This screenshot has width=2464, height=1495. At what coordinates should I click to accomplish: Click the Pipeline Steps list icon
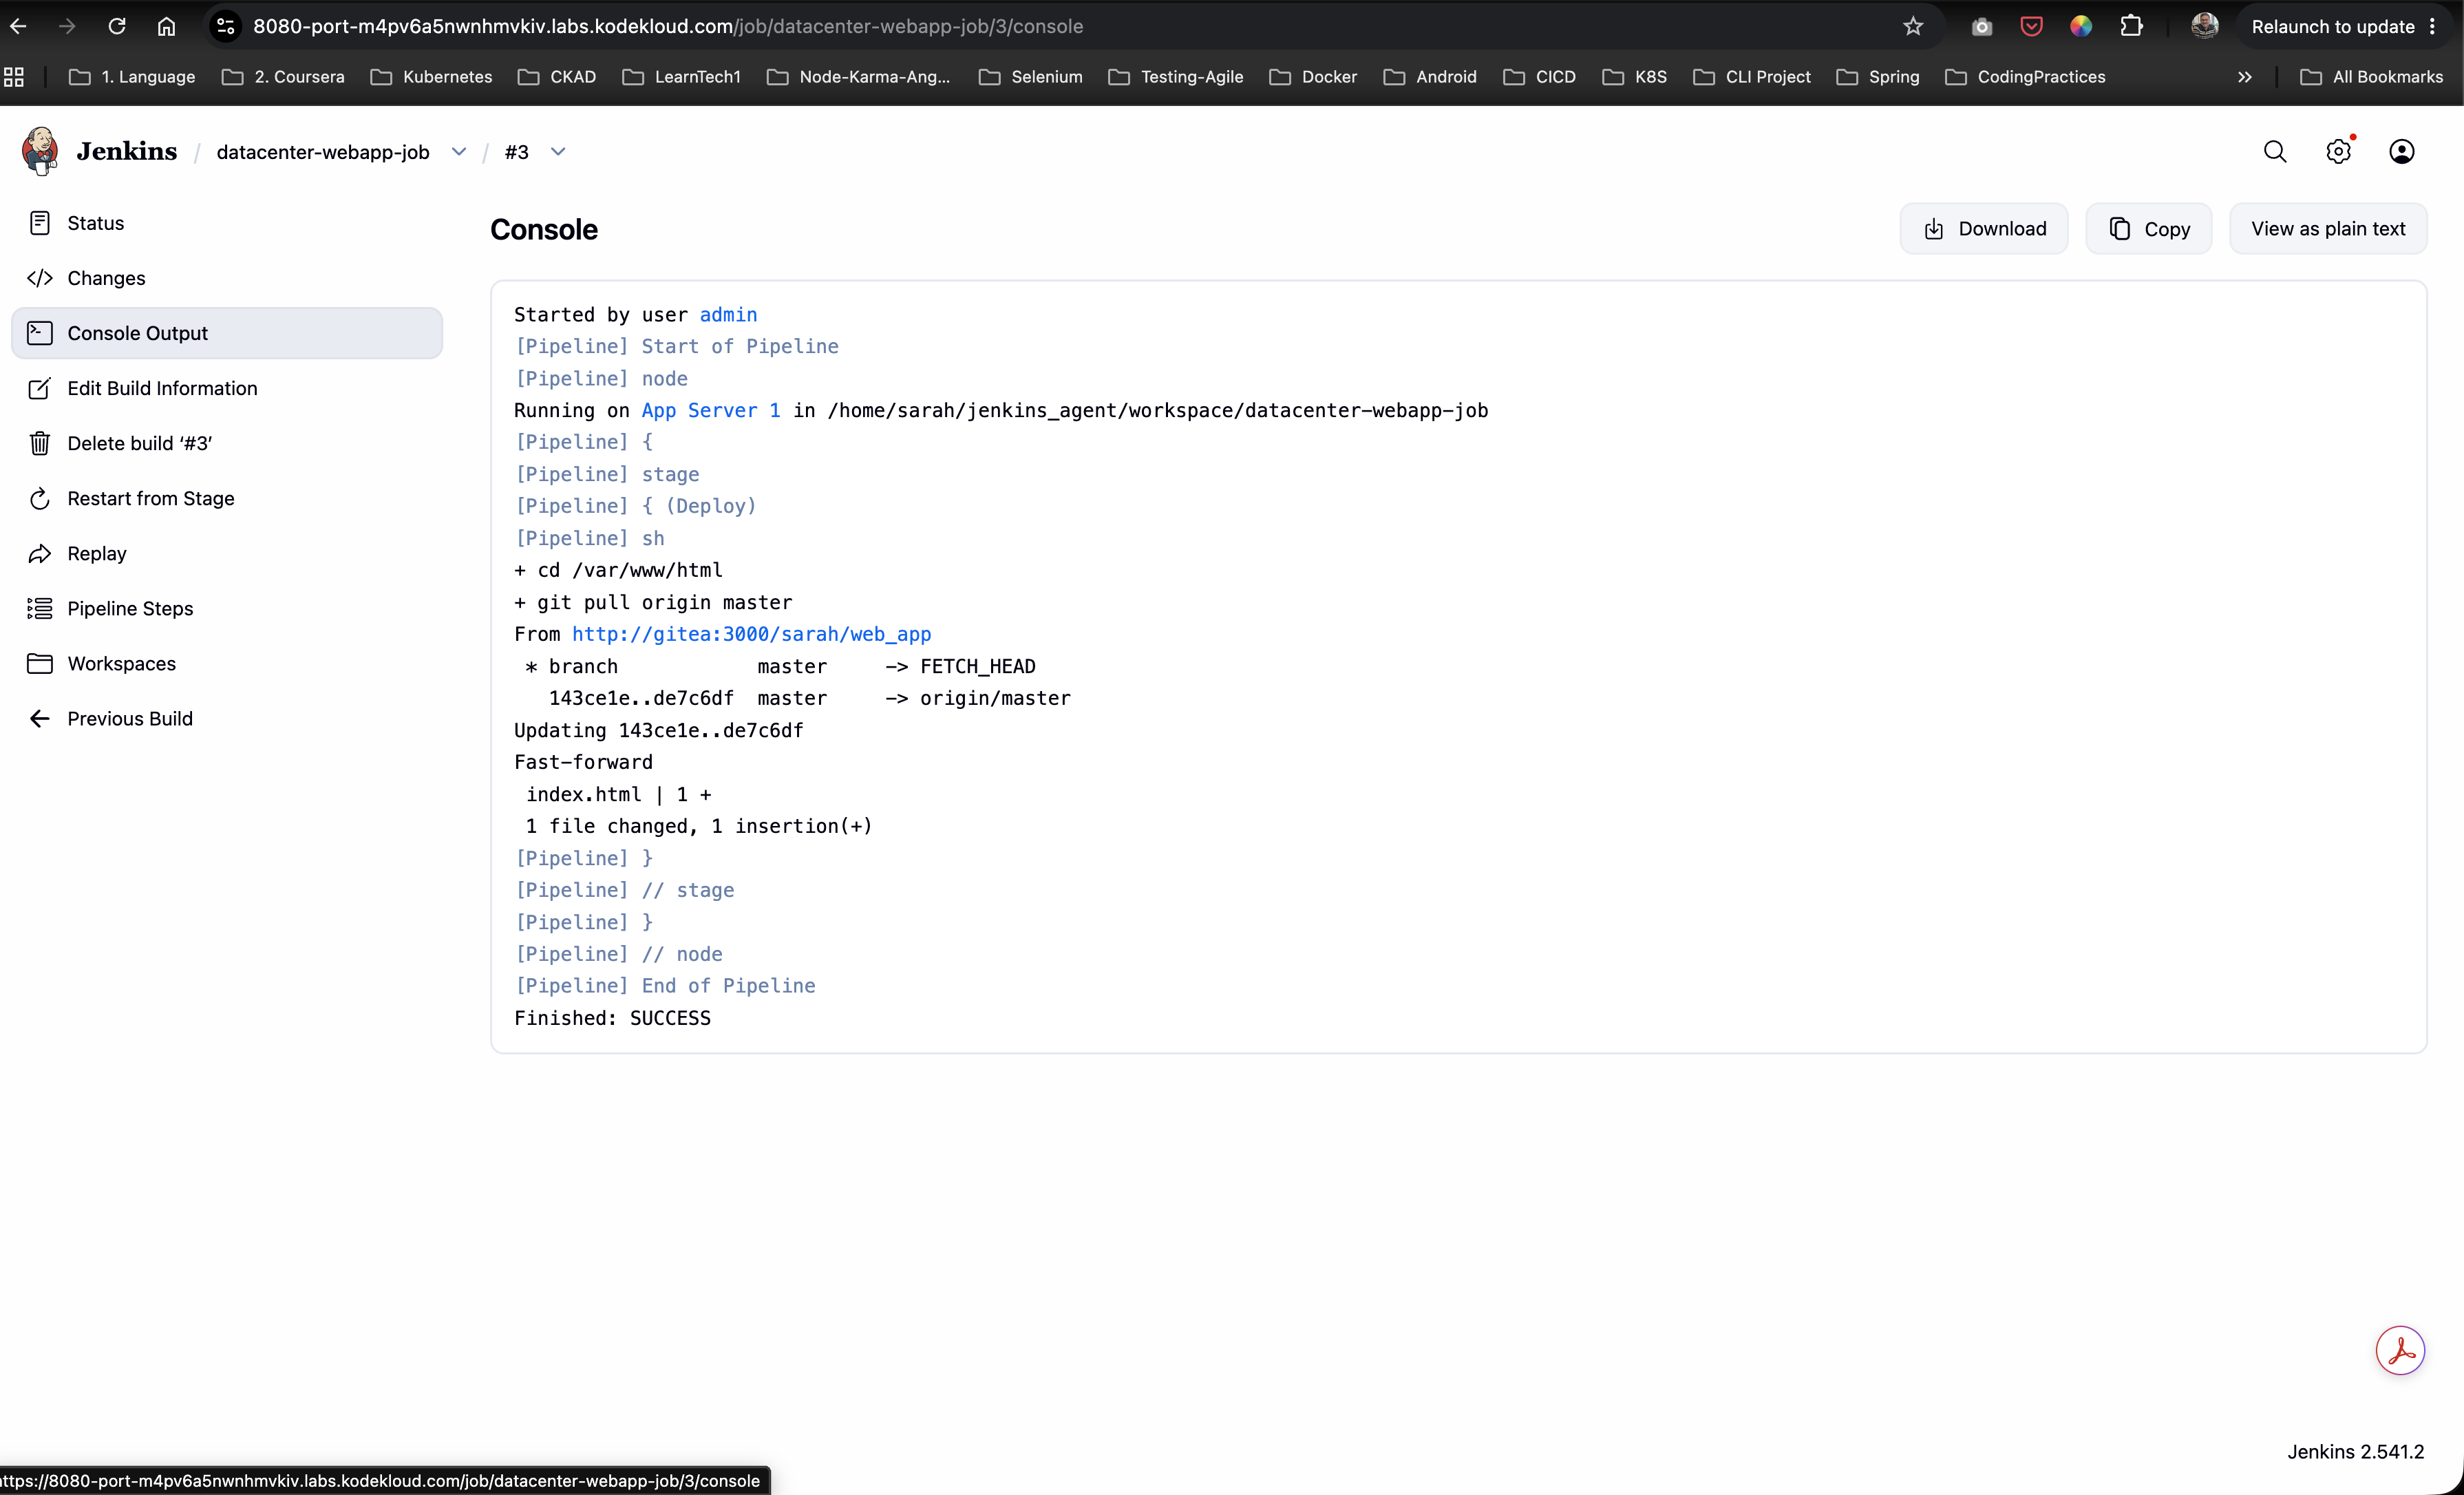[x=40, y=608]
